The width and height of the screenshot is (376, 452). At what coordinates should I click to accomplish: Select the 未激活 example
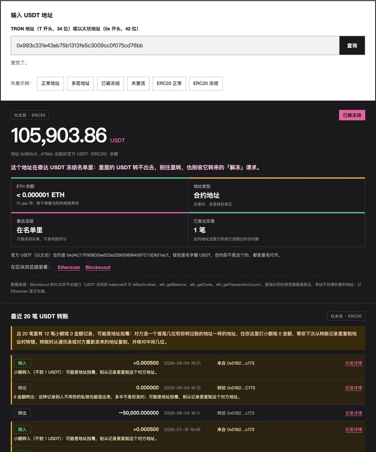tap(138, 83)
